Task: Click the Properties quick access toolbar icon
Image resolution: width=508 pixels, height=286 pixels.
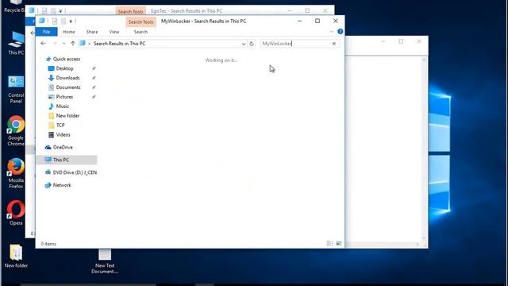Action: click(55, 21)
